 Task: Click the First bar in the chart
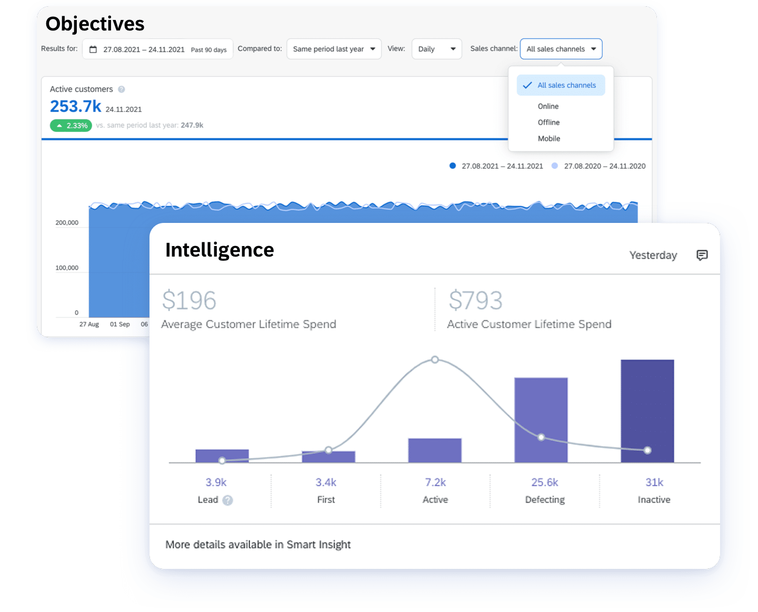(x=328, y=457)
